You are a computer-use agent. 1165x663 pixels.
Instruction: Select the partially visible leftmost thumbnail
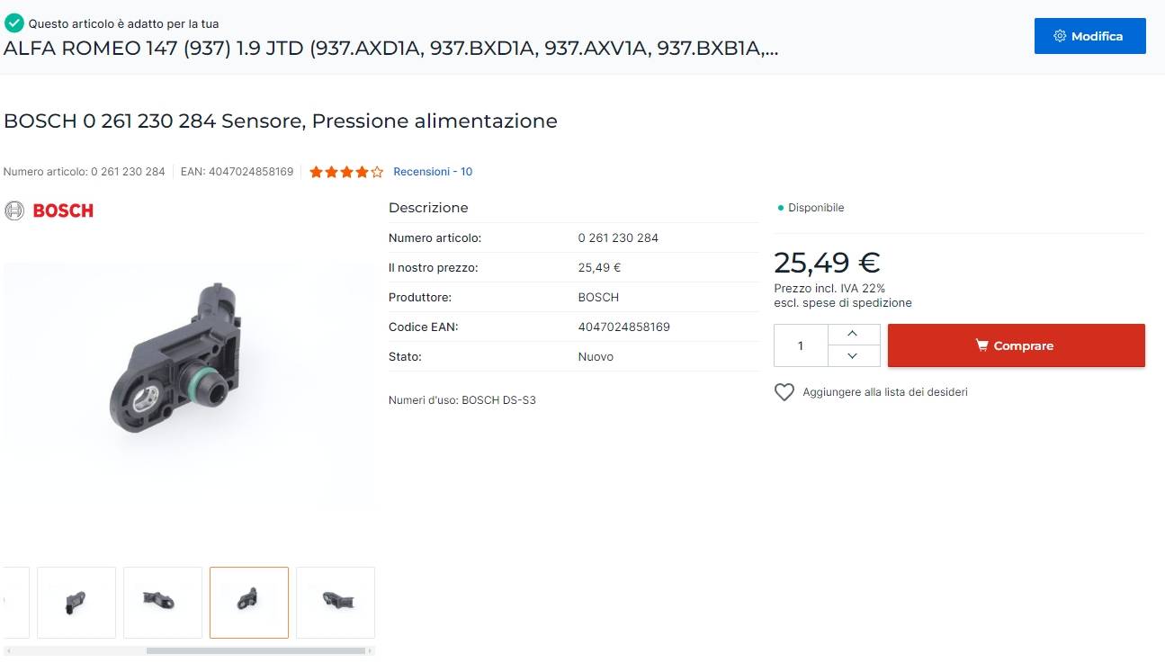click(15, 602)
